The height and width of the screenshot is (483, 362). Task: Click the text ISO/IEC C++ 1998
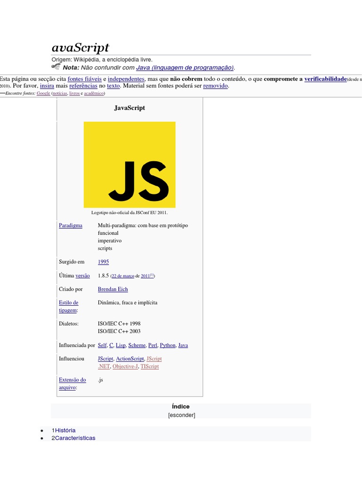pyautogui.click(x=119, y=324)
